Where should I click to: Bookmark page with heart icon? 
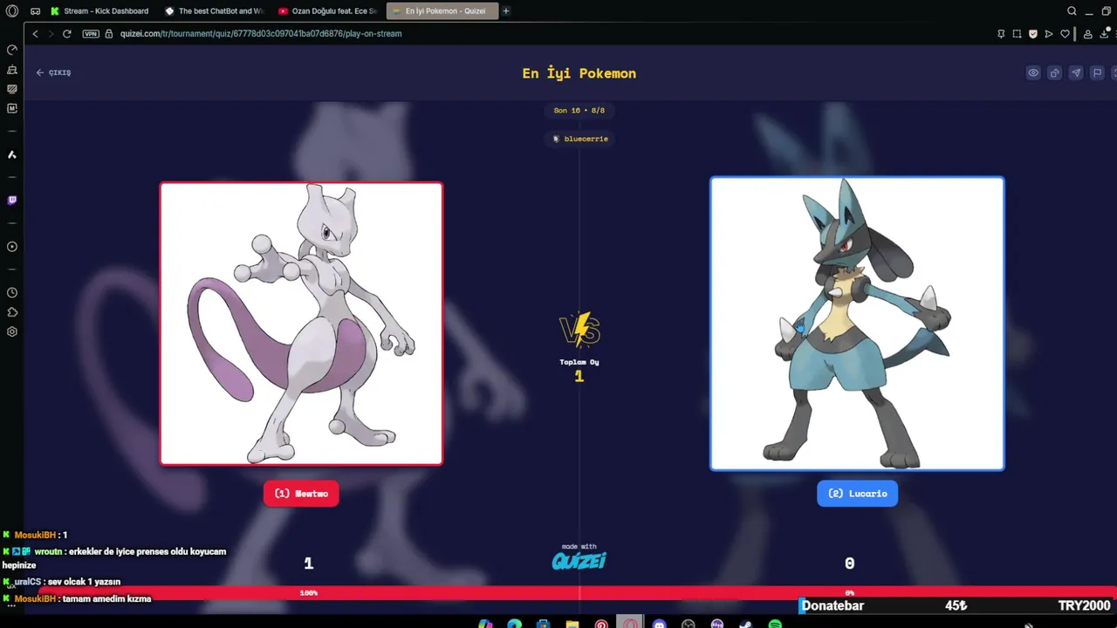click(1066, 34)
